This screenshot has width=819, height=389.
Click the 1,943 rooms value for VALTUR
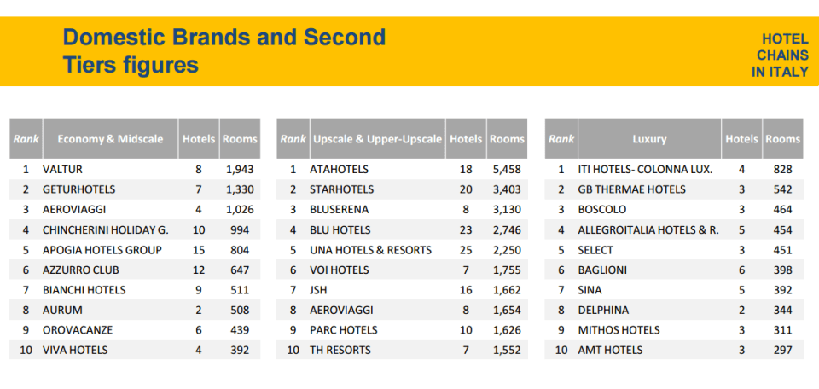tap(240, 170)
